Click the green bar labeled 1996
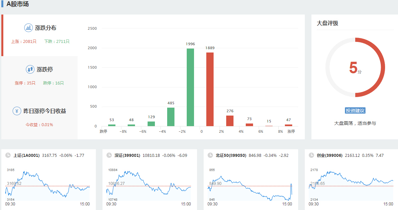 click(190, 87)
